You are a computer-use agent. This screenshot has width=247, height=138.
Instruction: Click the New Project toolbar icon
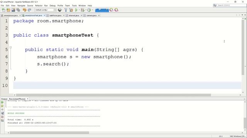tap(8, 10)
